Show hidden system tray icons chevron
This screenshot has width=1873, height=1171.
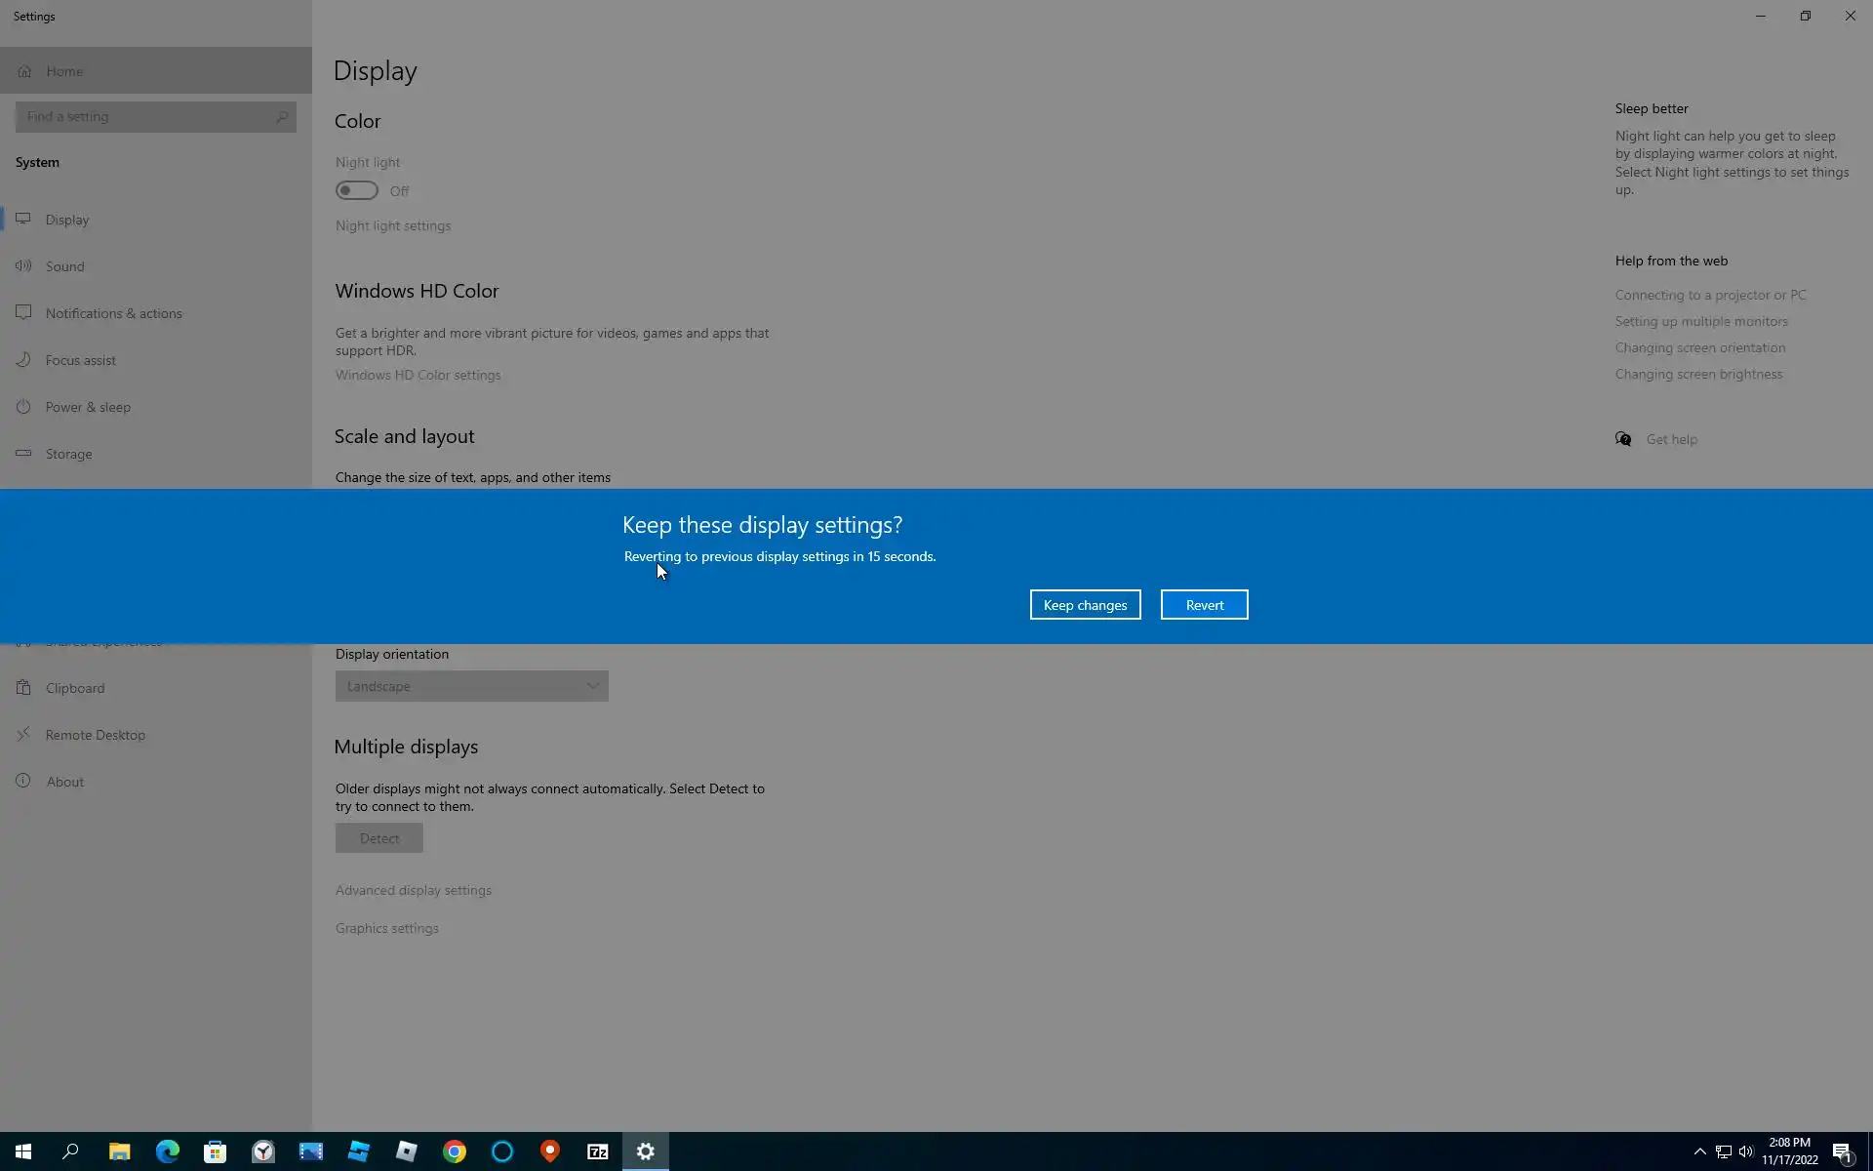(1699, 1151)
